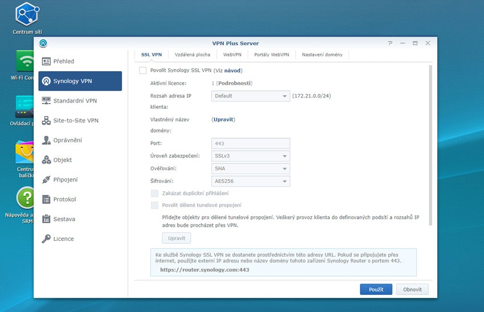
Task: Enable Povolit Synology SSL VPN checkbox
Action: [143, 71]
